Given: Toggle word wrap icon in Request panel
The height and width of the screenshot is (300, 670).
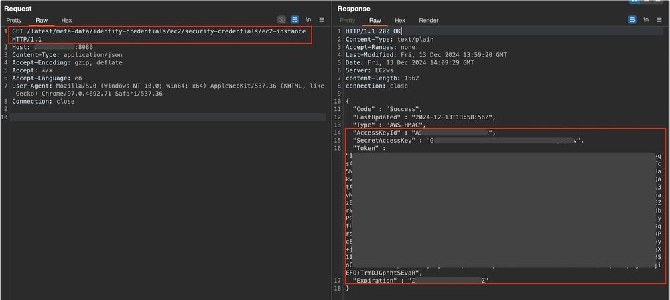Looking at the screenshot, I should pyautogui.click(x=295, y=19).
